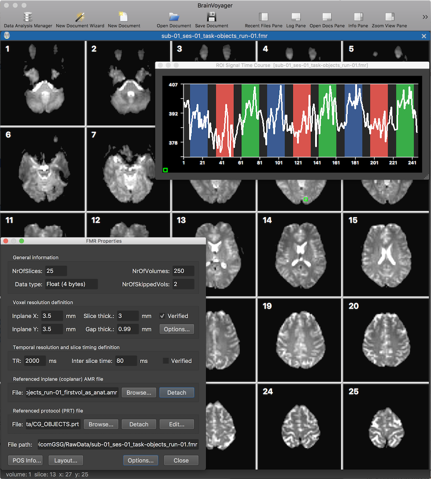This screenshot has height=479, width=431.
Task: Click the NrOfSlices field
Action: tap(56, 271)
